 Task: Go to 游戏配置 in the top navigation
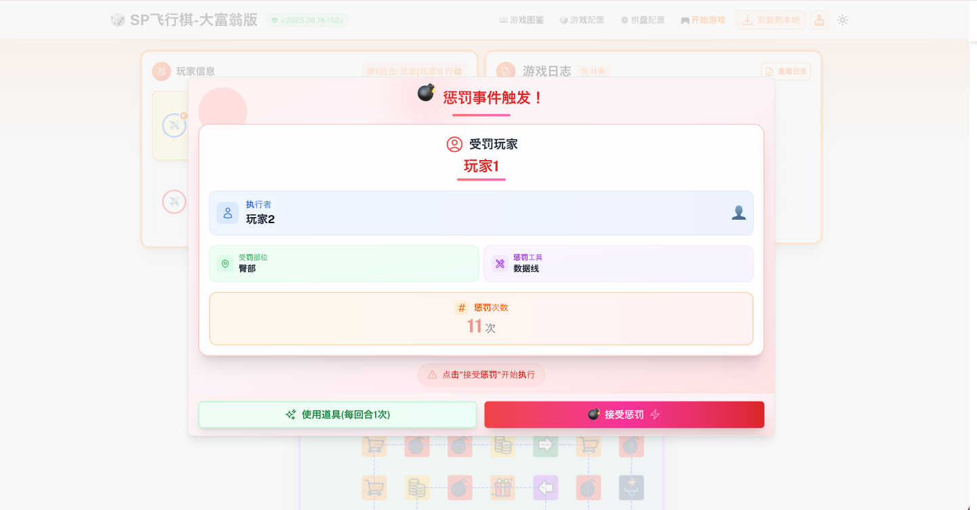pyautogui.click(x=581, y=20)
